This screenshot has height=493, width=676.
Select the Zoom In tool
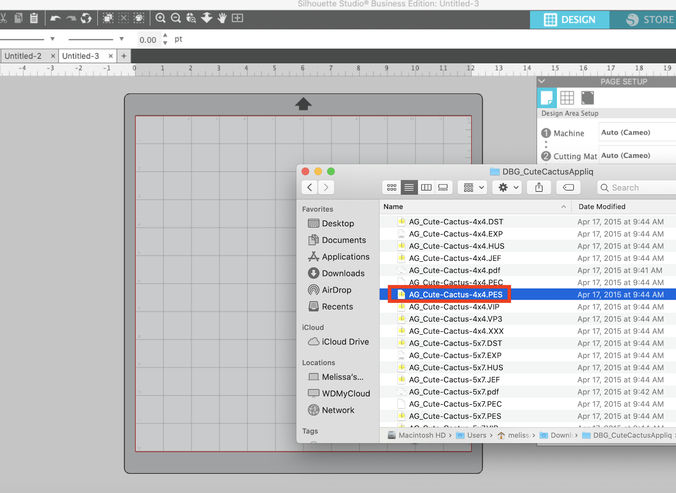click(x=160, y=18)
